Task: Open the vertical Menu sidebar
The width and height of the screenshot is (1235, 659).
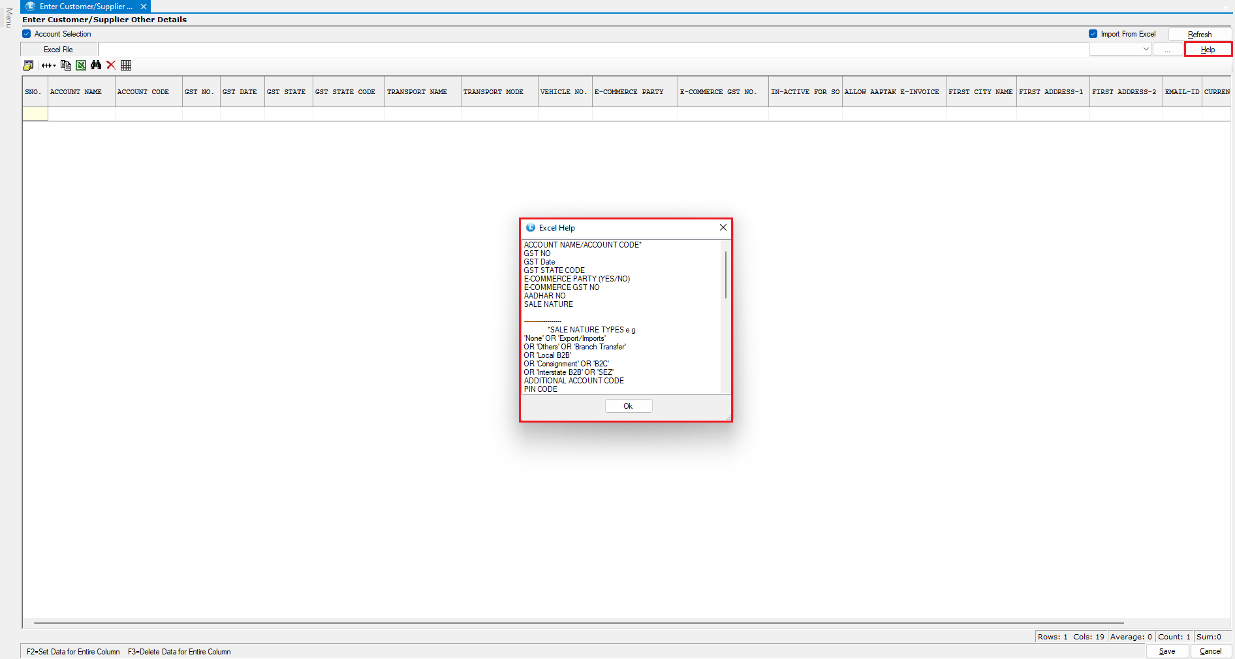Action: [8, 18]
